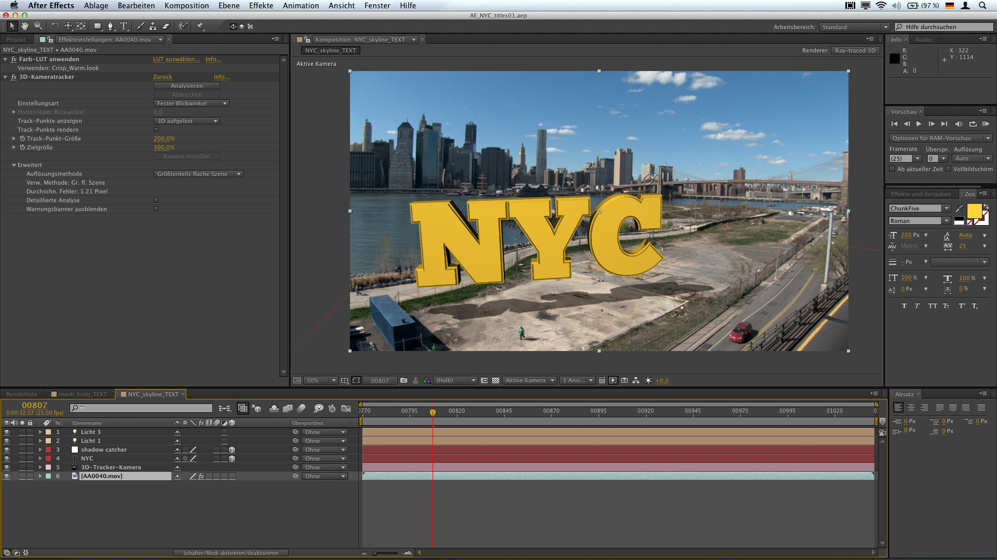Collapse the Erweitert section
Image resolution: width=997 pixels, height=560 pixels.
(x=14, y=165)
